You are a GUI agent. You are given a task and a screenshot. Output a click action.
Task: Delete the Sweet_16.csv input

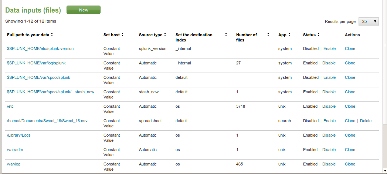pyautogui.click(x=366, y=121)
